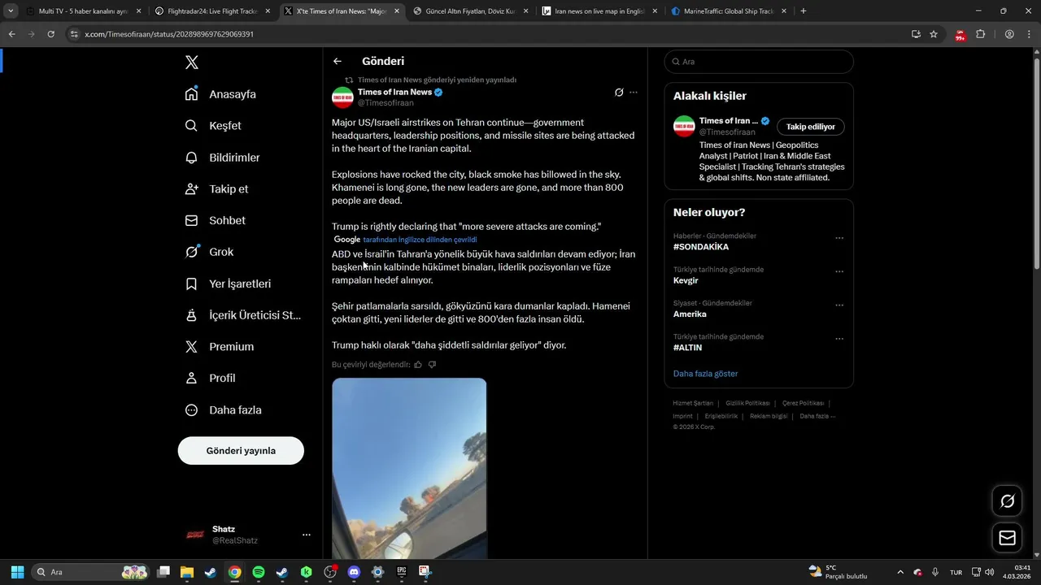Open the Times of Iran News author name
The width and height of the screenshot is (1041, 585).
point(394,92)
